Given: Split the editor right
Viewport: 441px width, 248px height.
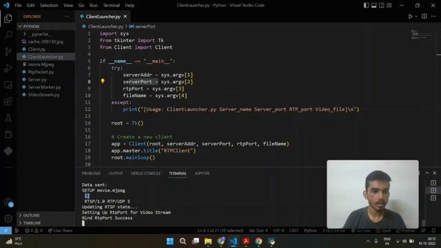Looking at the screenshot, I should pos(424,17).
